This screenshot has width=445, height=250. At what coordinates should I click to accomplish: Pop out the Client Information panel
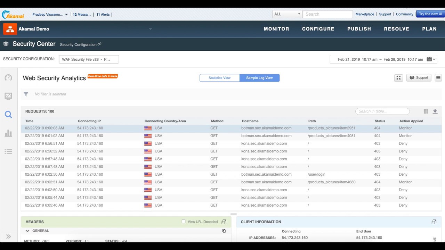click(434, 222)
